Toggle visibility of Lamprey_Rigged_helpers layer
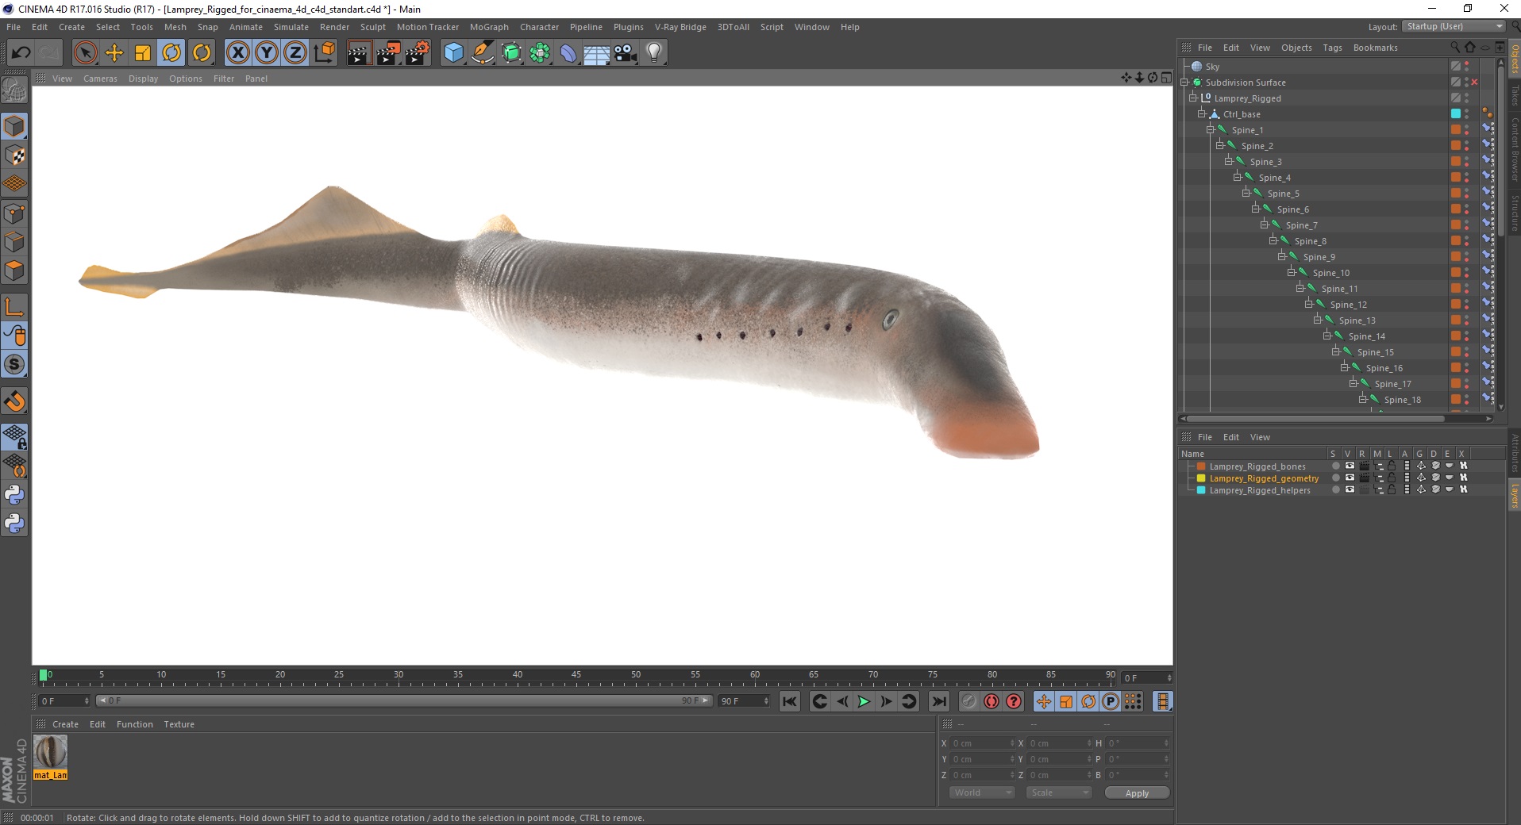 click(1350, 490)
